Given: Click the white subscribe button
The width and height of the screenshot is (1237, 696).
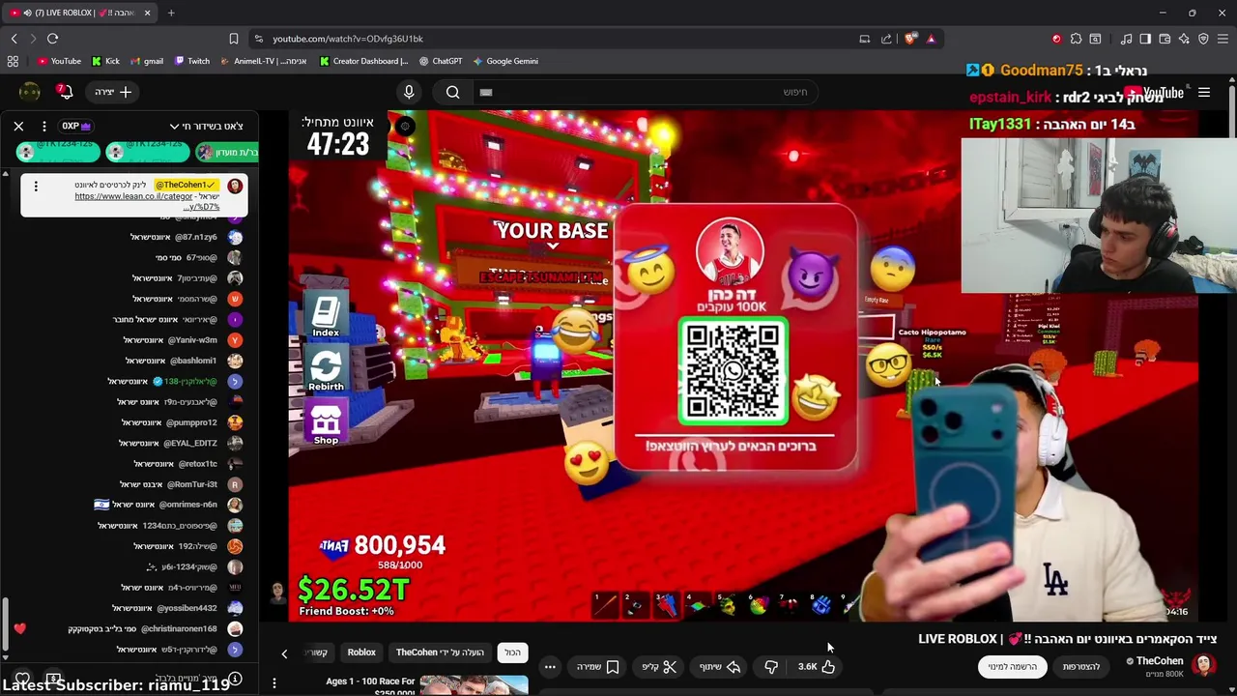Looking at the screenshot, I should (1012, 666).
